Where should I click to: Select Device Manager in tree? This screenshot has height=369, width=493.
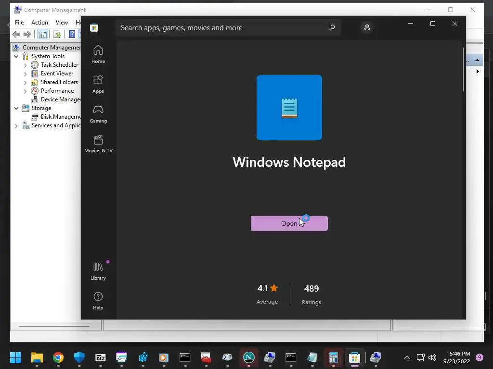(x=61, y=99)
